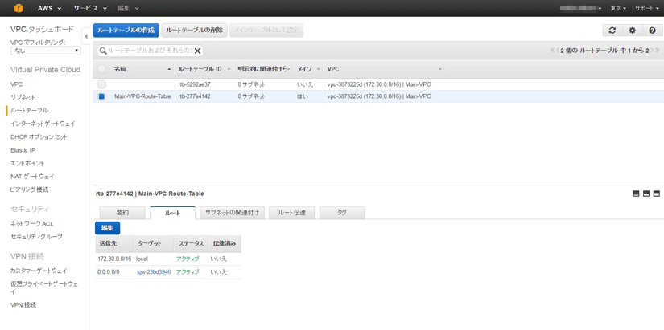664x330 pixels.
Task: Open the VPC filter dropdown showing なし
Action: click(45, 51)
